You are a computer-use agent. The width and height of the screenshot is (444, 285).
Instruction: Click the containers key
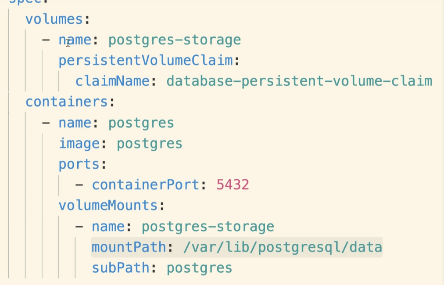(67, 102)
